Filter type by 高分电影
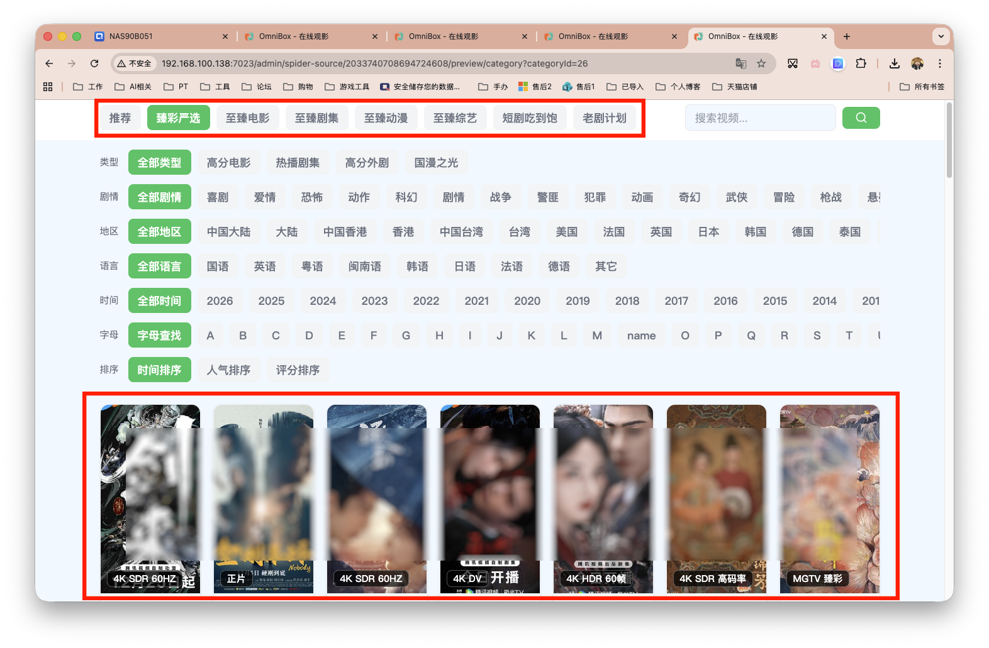This screenshot has width=989, height=648. [x=229, y=163]
